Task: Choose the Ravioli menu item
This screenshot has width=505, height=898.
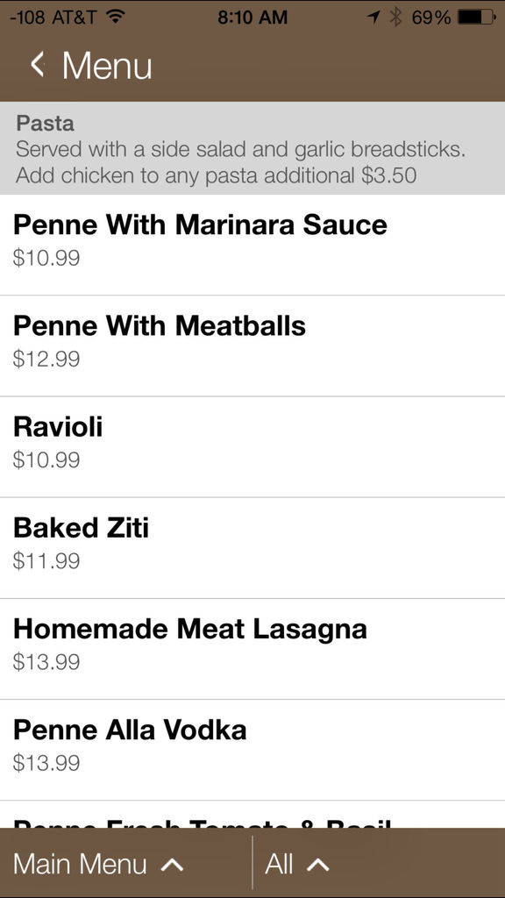Action: tap(252, 446)
